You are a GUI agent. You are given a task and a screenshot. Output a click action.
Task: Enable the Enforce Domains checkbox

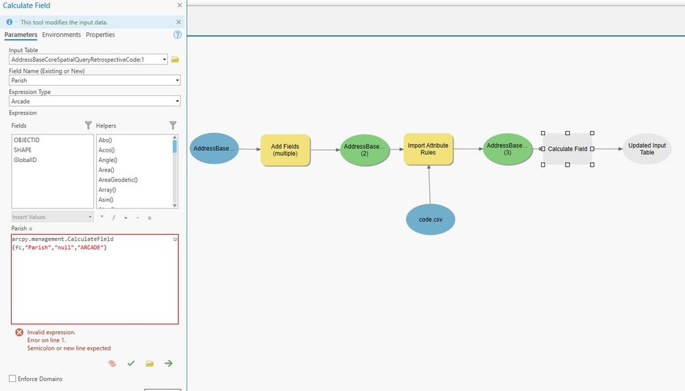12,379
